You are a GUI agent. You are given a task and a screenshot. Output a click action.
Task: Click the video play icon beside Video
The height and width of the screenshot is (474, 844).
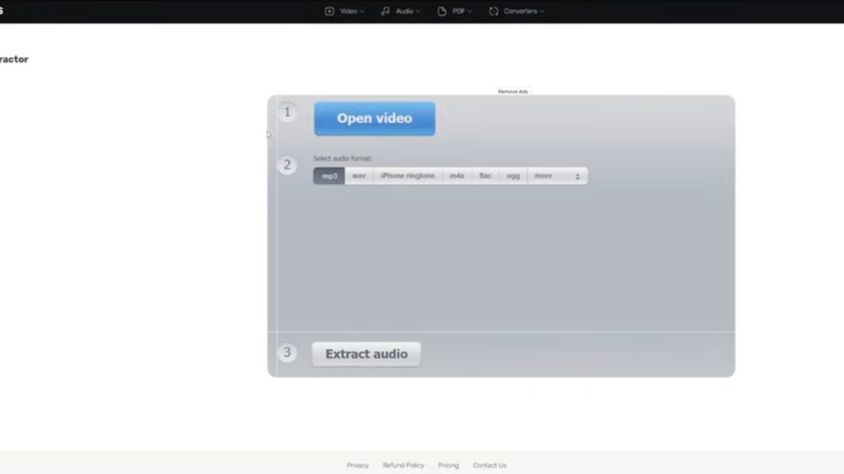pos(330,12)
